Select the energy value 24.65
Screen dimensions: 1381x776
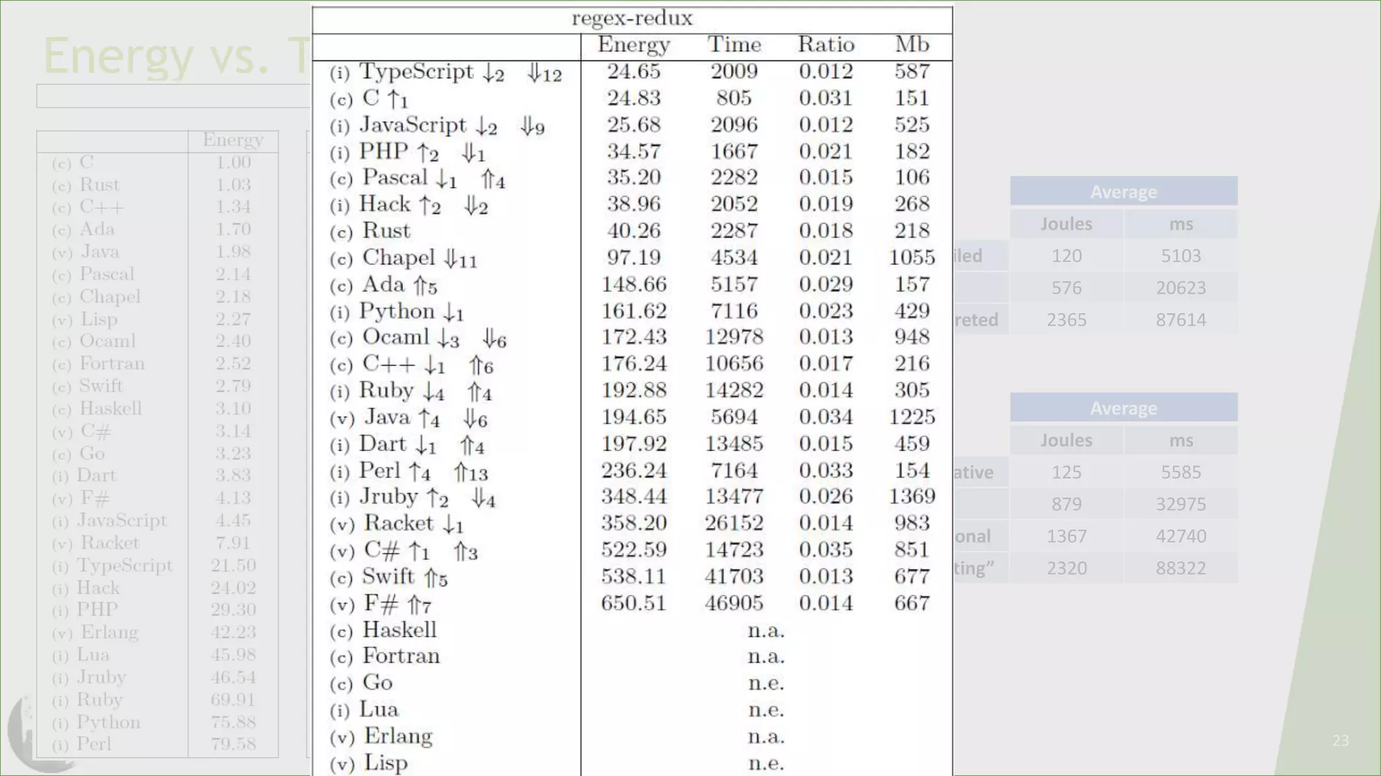[633, 71]
